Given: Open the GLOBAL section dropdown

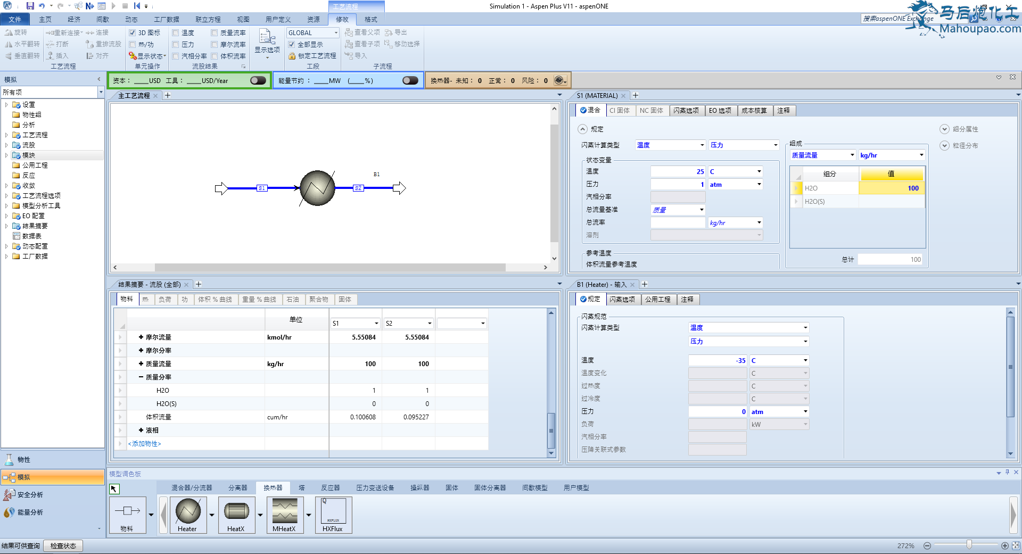Looking at the screenshot, I should 336,32.
